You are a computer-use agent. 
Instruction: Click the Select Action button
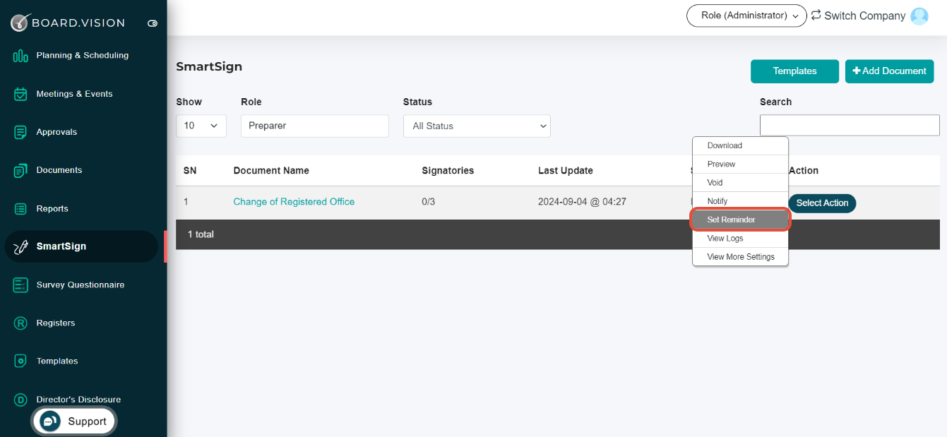click(x=822, y=203)
